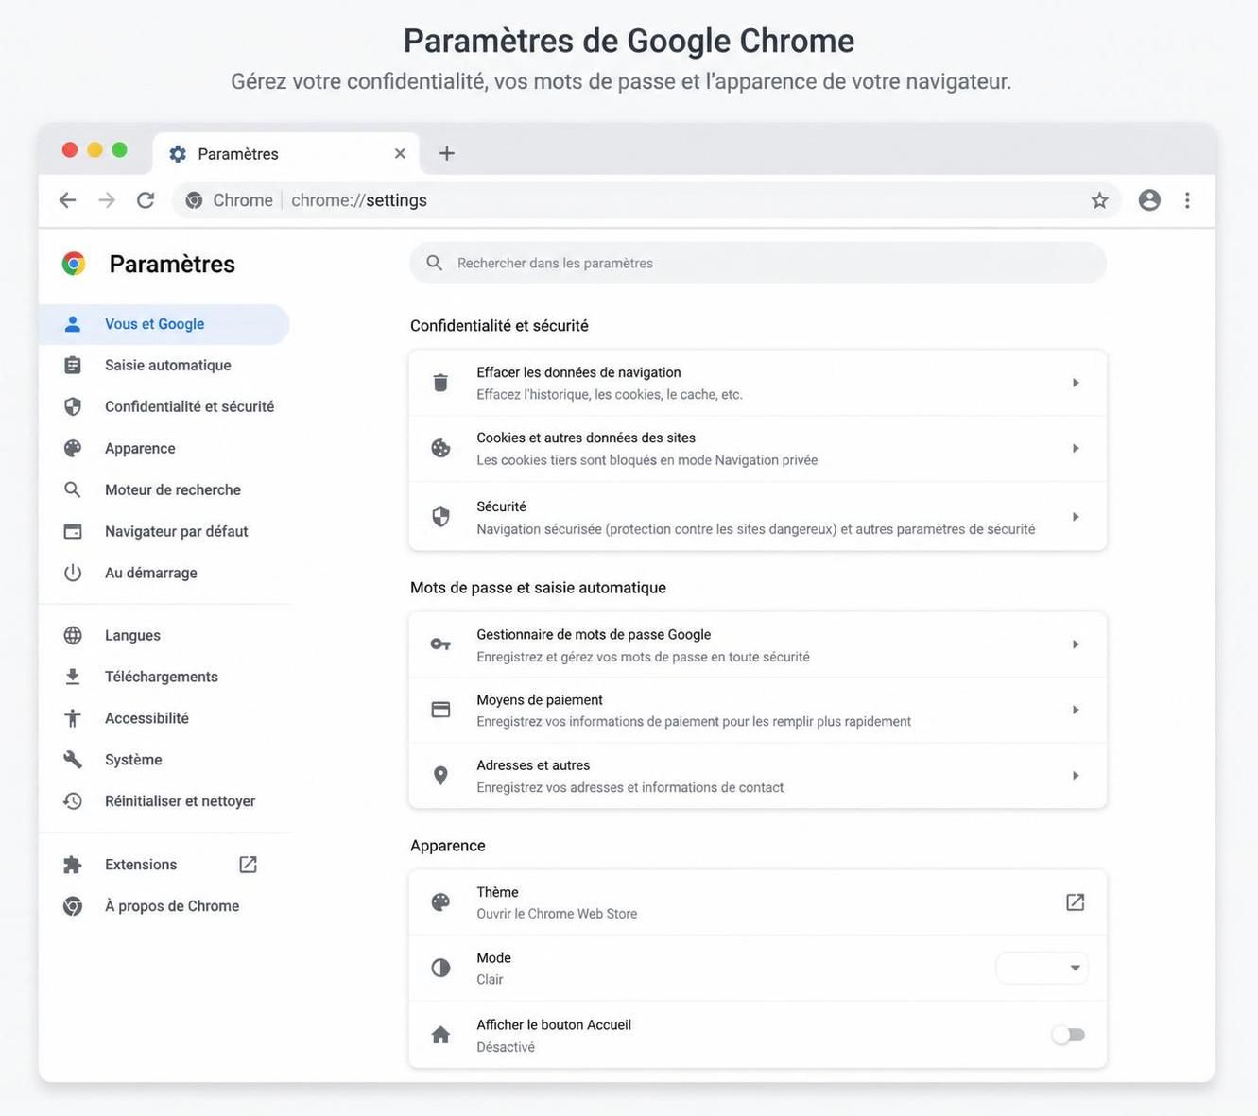This screenshot has width=1258, height=1116.
Task: Open Téléchargements settings
Action: coord(164,678)
